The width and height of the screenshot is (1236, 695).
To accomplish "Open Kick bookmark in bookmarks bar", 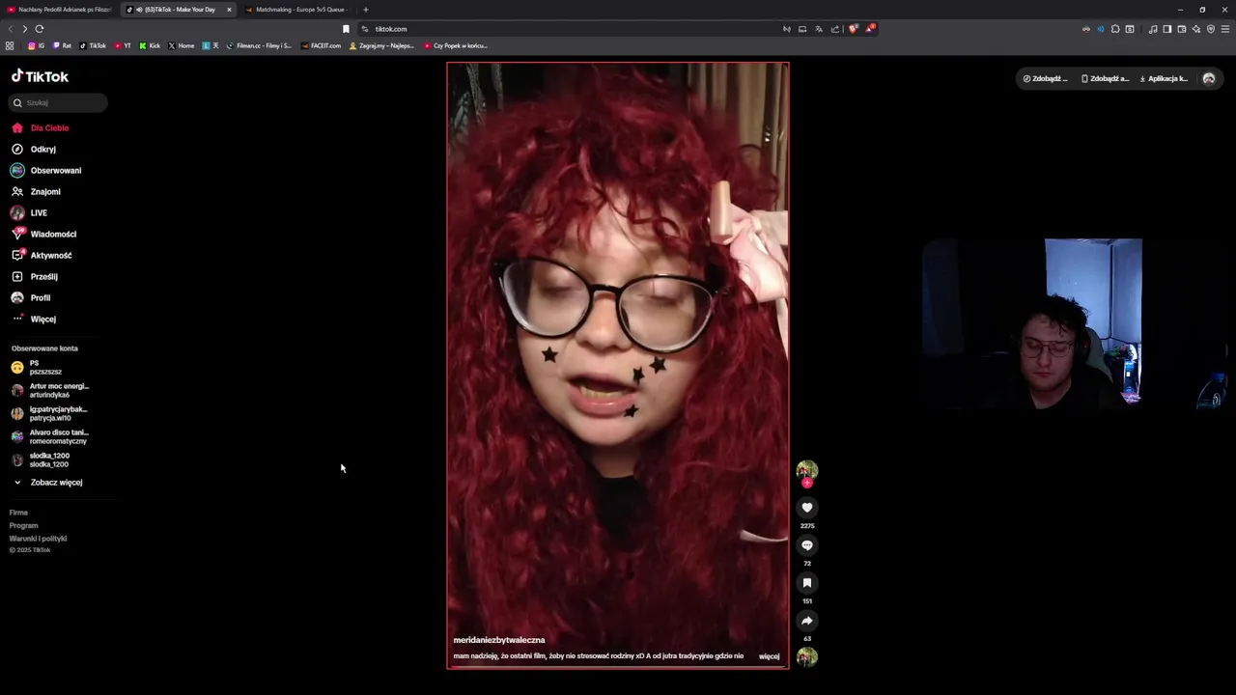I will click(x=150, y=45).
